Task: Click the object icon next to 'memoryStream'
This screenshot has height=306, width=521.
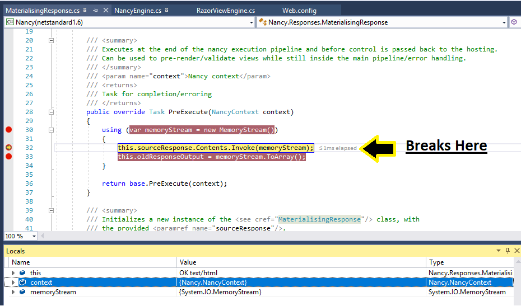Action: pos(22,292)
